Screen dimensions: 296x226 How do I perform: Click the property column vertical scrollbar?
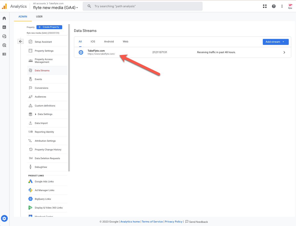pos(69,98)
